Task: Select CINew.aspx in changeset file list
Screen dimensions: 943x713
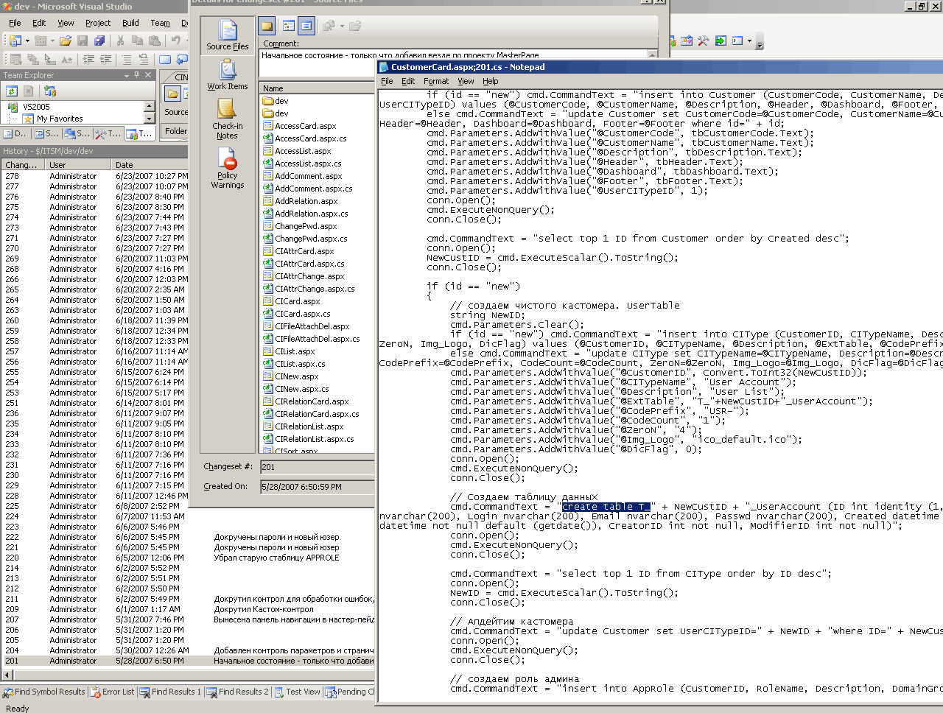Action: (297, 376)
